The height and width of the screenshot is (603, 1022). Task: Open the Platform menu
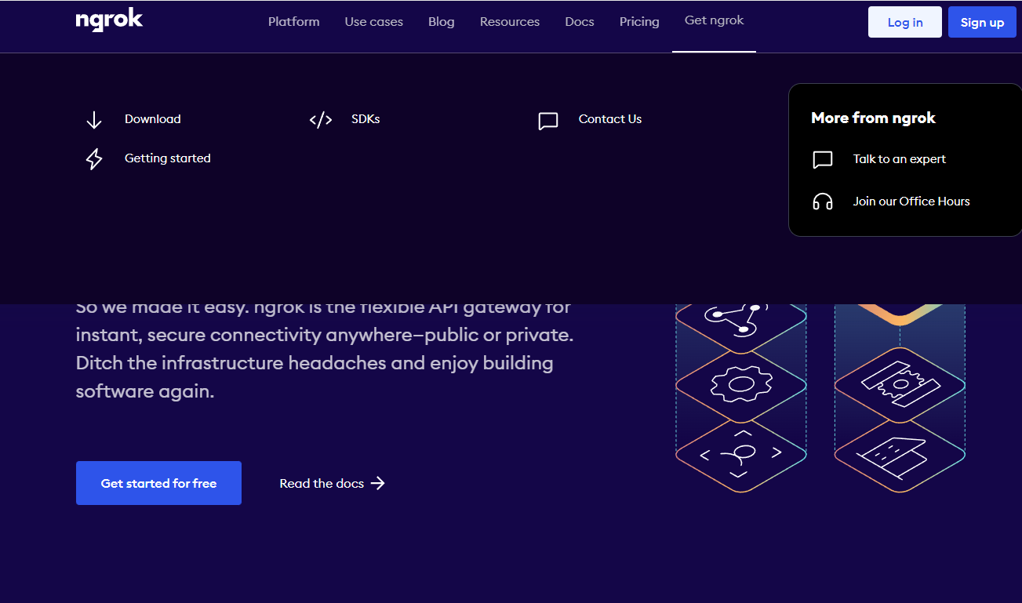point(294,22)
